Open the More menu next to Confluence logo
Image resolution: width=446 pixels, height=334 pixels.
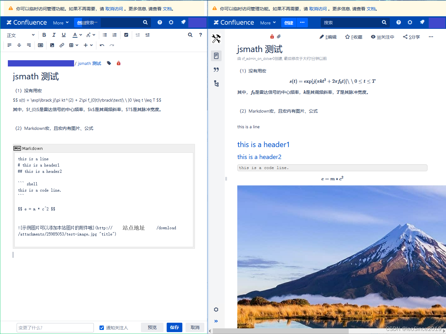point(60,23)
